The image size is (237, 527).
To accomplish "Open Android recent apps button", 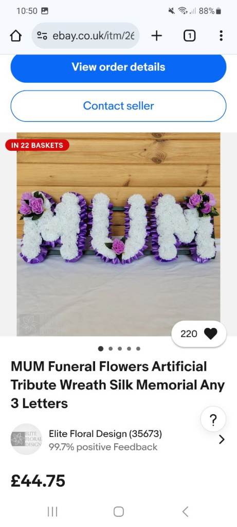I will 52,512.
